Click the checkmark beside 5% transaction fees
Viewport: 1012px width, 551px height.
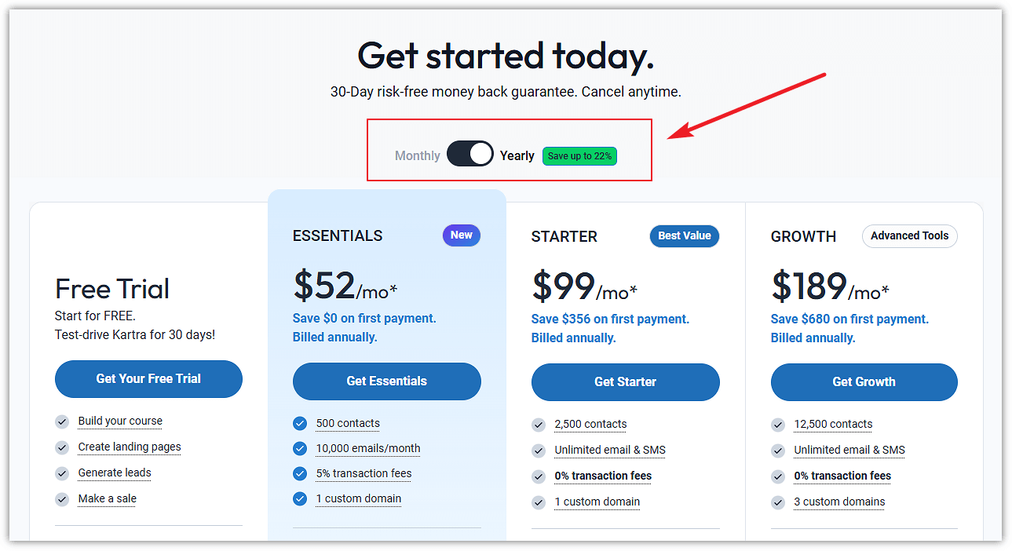(300, 474)
